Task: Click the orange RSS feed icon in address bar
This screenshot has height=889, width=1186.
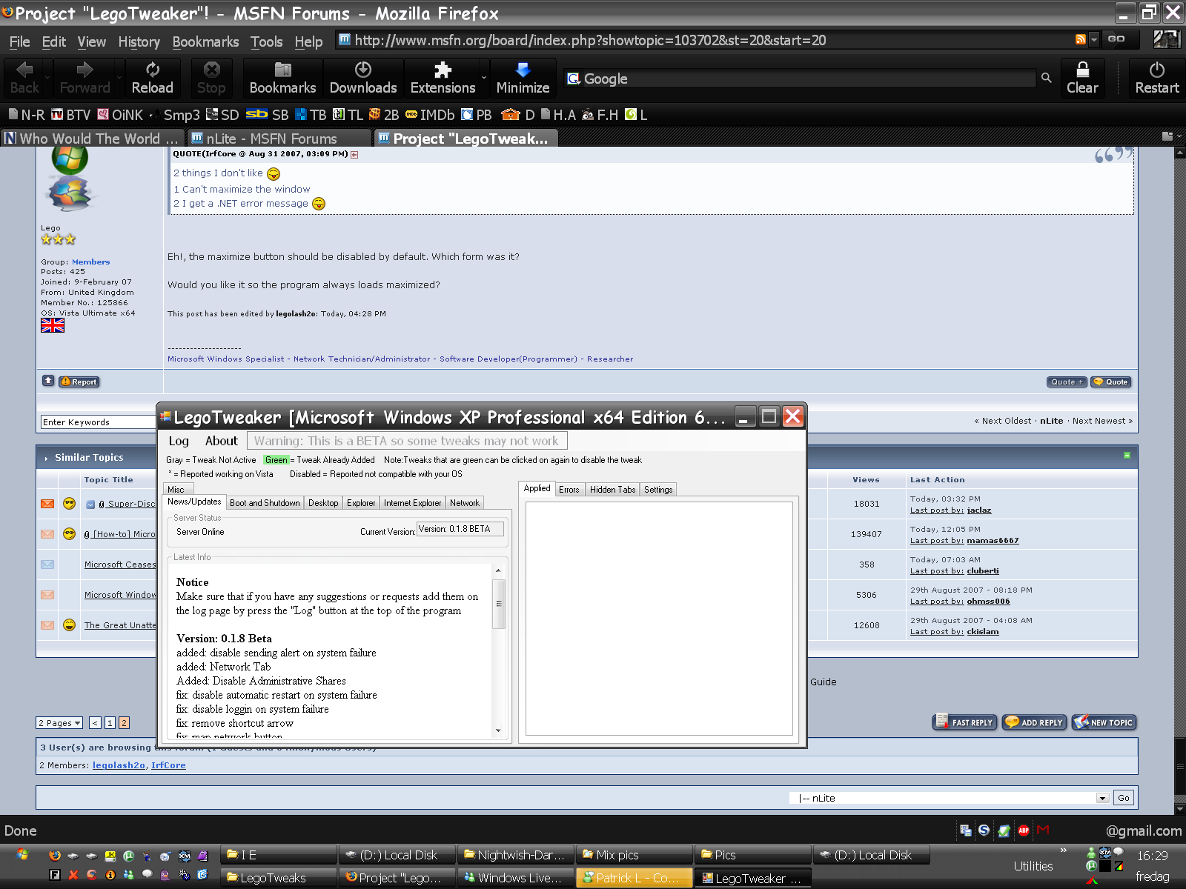Action: [x=1081, y=39]
